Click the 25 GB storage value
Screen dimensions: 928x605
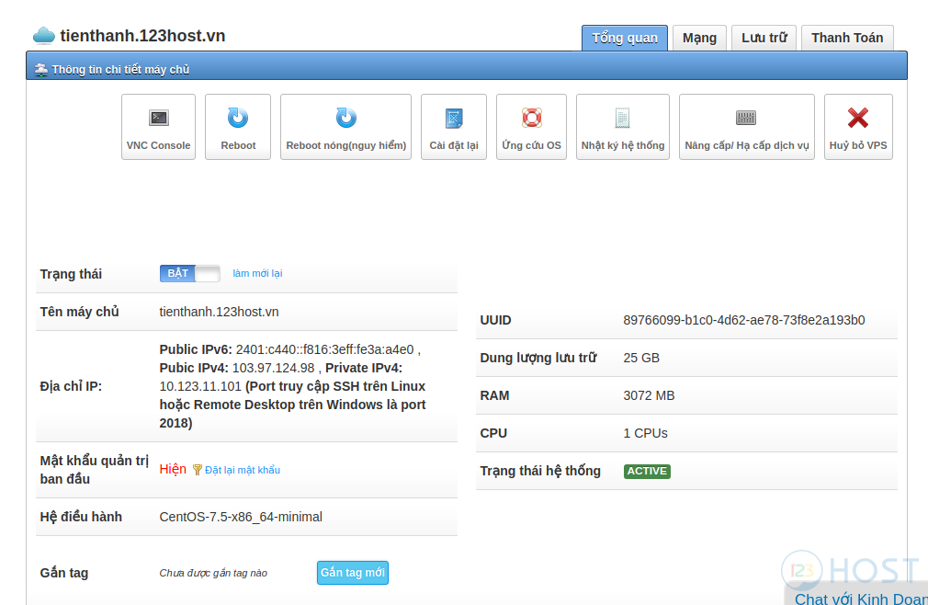(x=641, y=359)
